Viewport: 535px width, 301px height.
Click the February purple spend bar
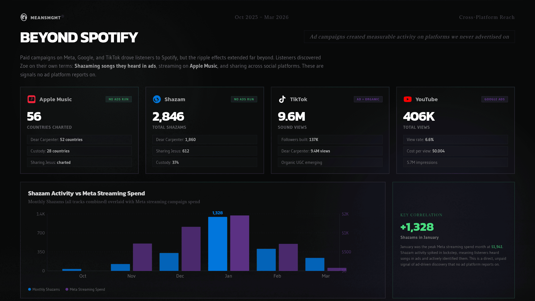(x=288, y=257)
